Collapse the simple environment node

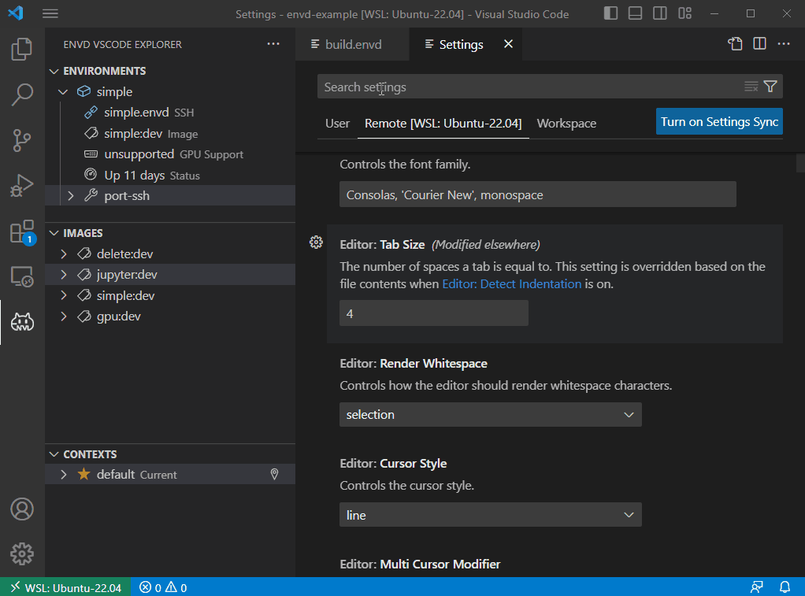[x=63, y=92]
